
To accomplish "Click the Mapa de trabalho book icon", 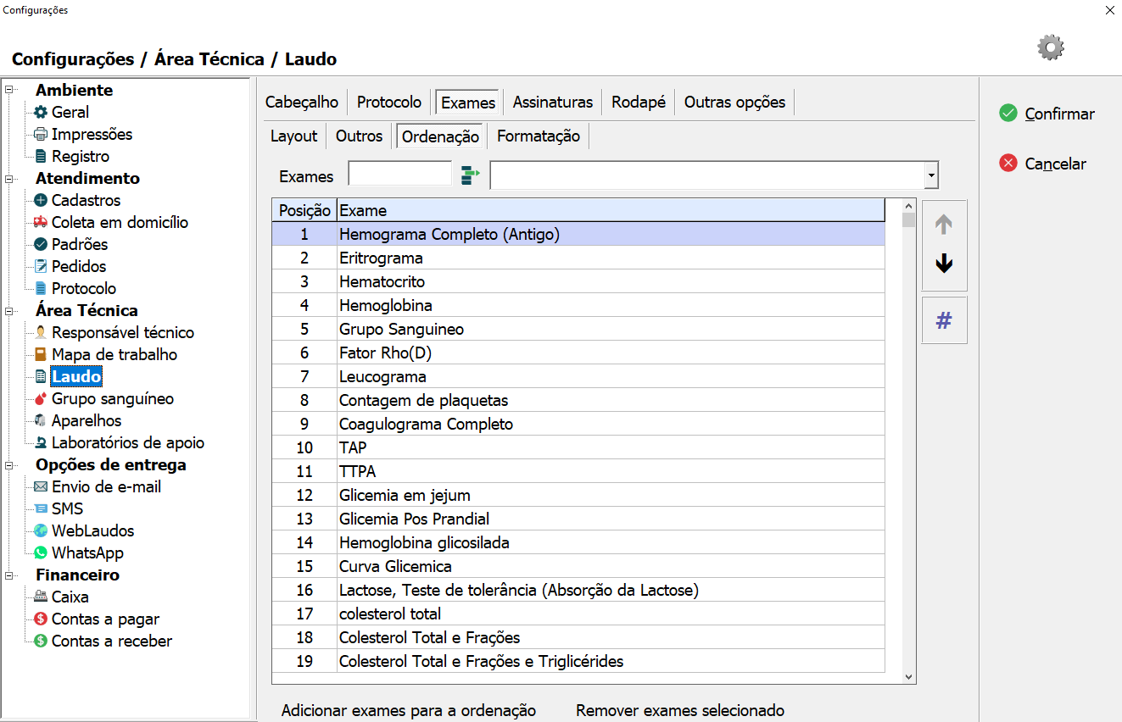I will (41, 354).
